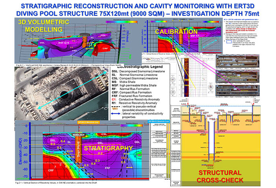This screenshot has width=276, height=188.
Task: Select the red CRF block right of the 3D shaft
Action: (x=106, y=48)
